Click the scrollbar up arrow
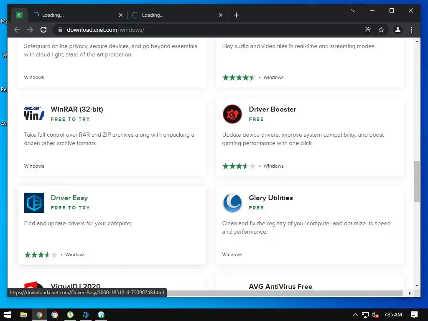Image resolution: width=428 pixels, height=321 pixels. (417, 41)
